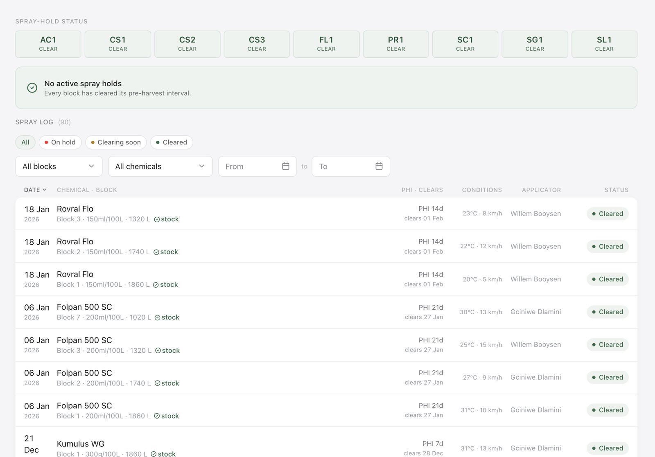Open the SL1 block status card
The image size is (655, 457).
(604, 44)
